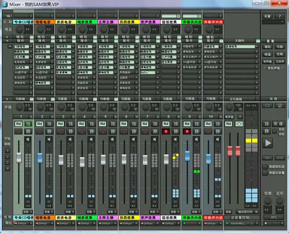
Task: Adjust the master pan knob showing 100
Action: tap(230, 107)
